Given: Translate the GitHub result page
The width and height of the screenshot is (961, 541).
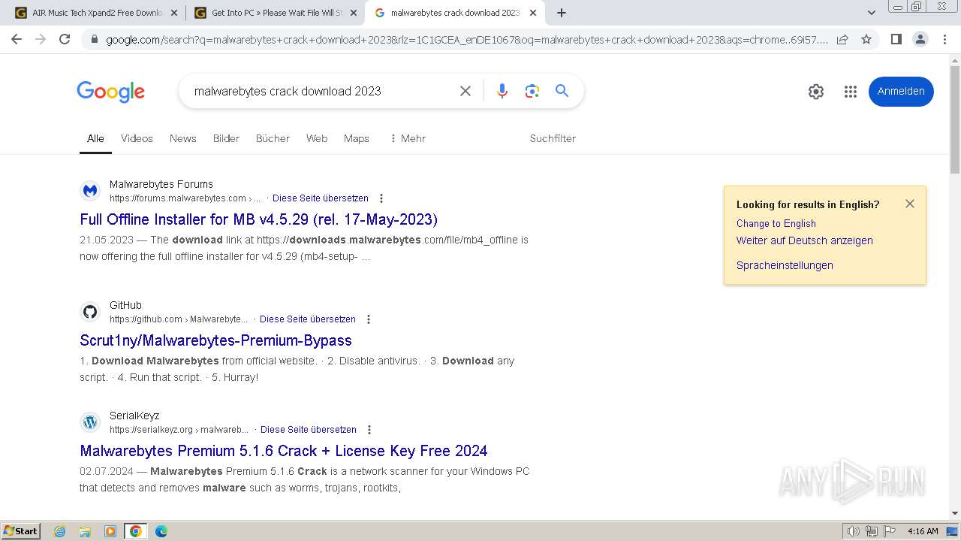Looking at the screenshot, I should click(x=308, y=319).
